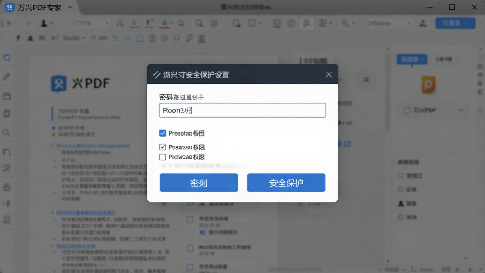Click the password input field containing Room
This screenshot has width=485, height=273.
(242, 110)
